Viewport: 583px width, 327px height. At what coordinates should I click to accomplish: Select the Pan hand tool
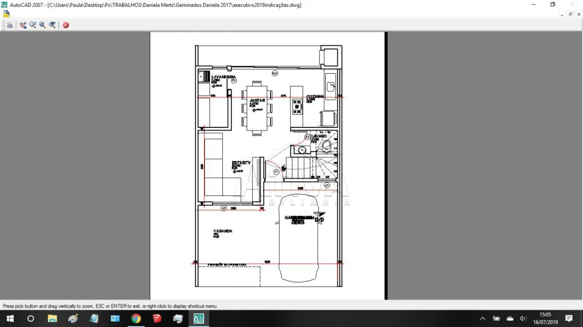[x=22, y=25]
